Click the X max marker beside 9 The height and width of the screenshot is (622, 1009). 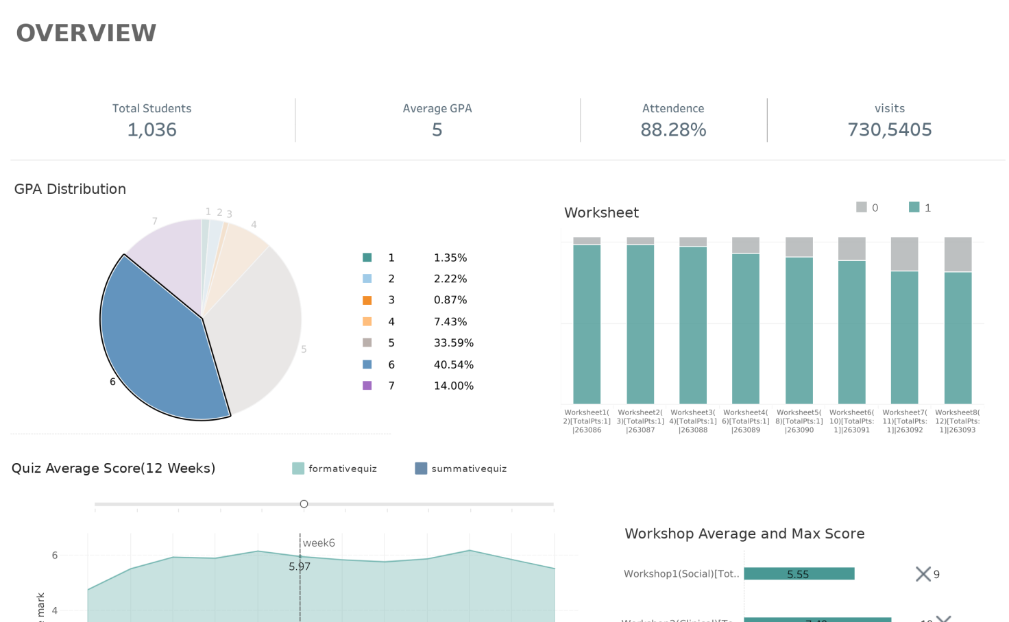pos(923,574)
